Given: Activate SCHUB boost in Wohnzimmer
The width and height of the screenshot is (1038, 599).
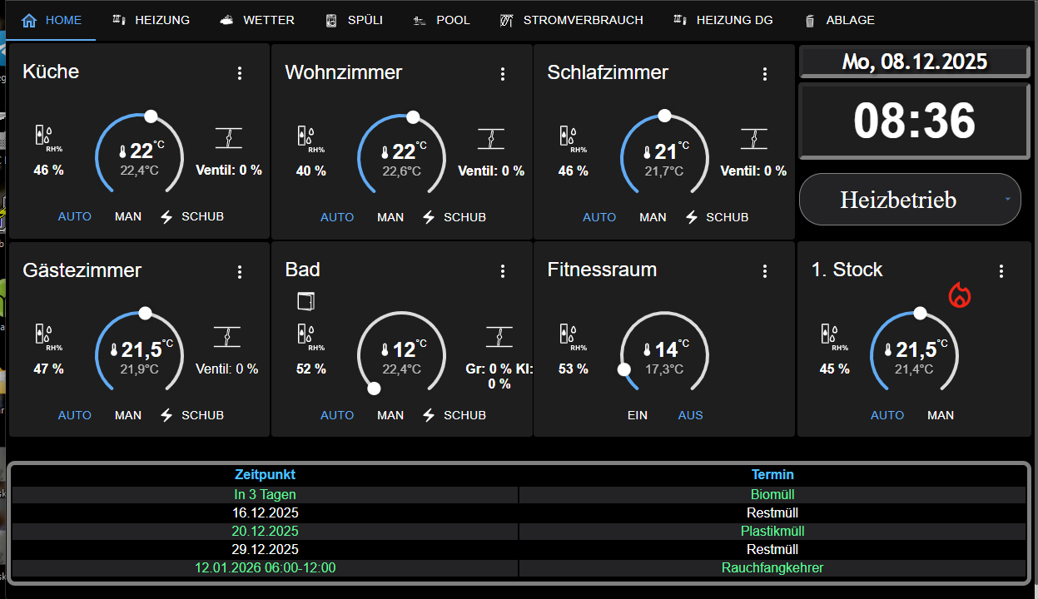Looking at the screenshot, I should (x=454, y=216).
